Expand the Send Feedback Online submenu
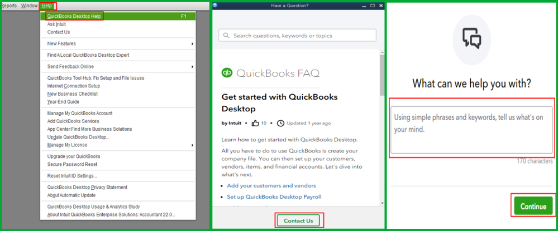The width and height of the screenshot is (558, 231). [118, 67]
